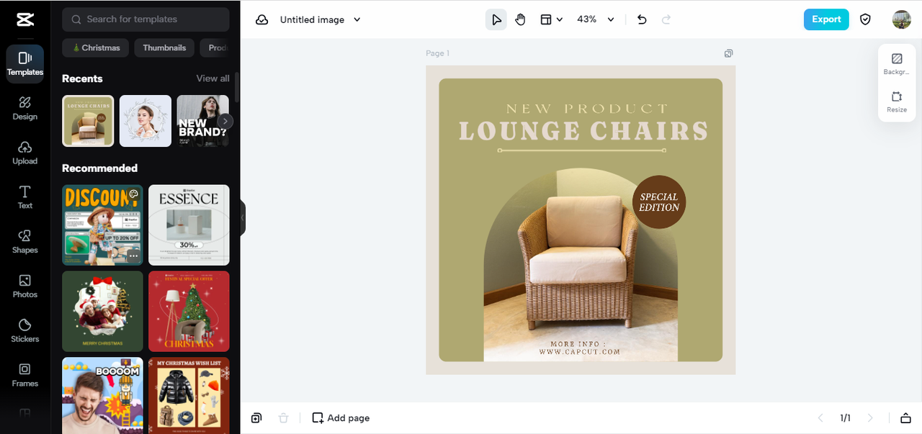922x434 pixels.
Task: Select the LOUNGE CHAIRS heading text
Action: [x=583, y=131]
